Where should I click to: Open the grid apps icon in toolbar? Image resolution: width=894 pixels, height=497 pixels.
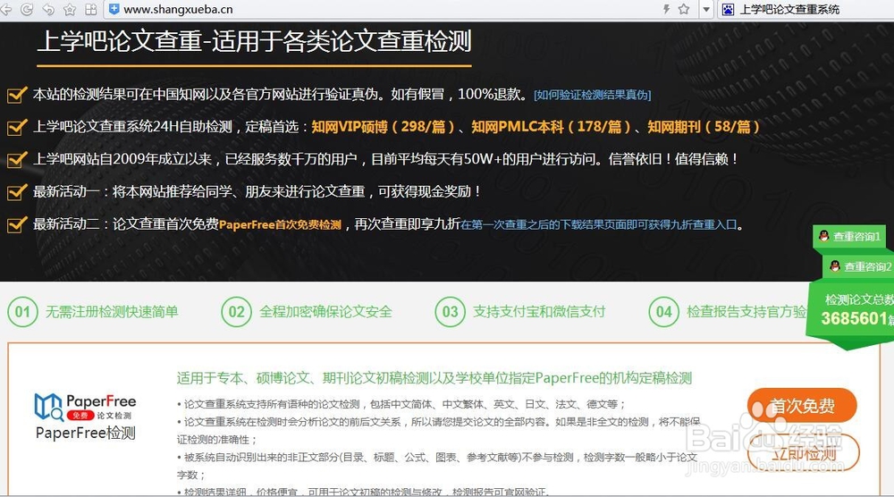coord(90,9)
